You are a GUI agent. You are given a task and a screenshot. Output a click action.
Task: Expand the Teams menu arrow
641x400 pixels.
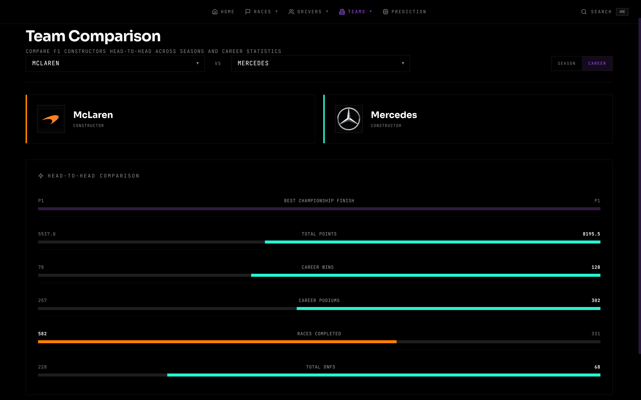coord(371,11)
